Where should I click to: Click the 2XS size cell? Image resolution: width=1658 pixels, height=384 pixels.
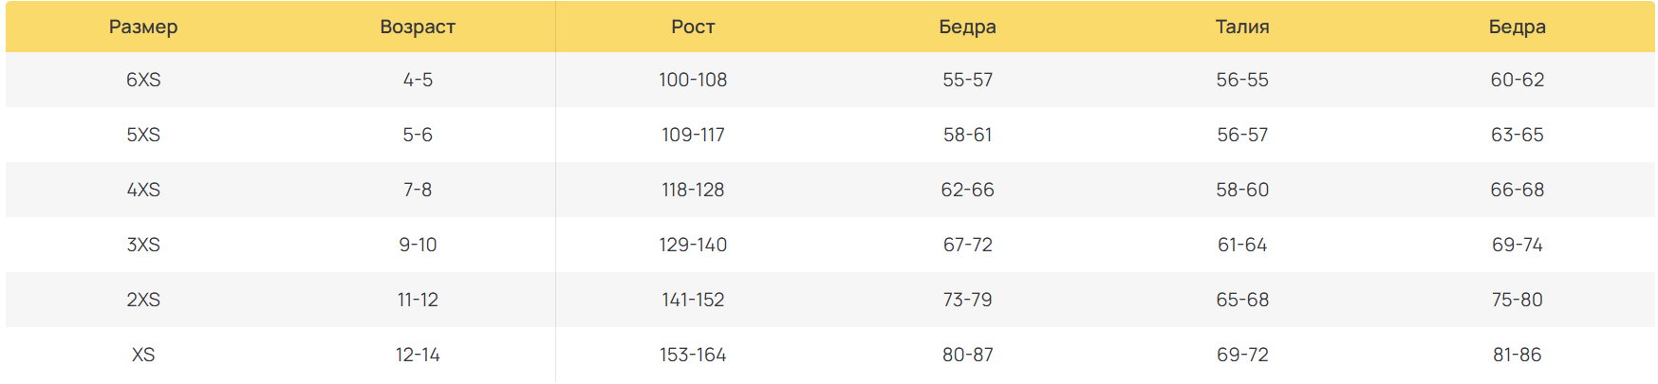click(143, 300)
